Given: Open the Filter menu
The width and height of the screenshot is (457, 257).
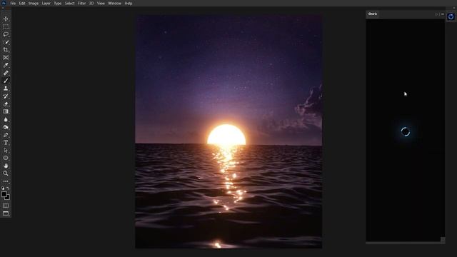Looking at the screenshot, I should click(x=81, y=4).
